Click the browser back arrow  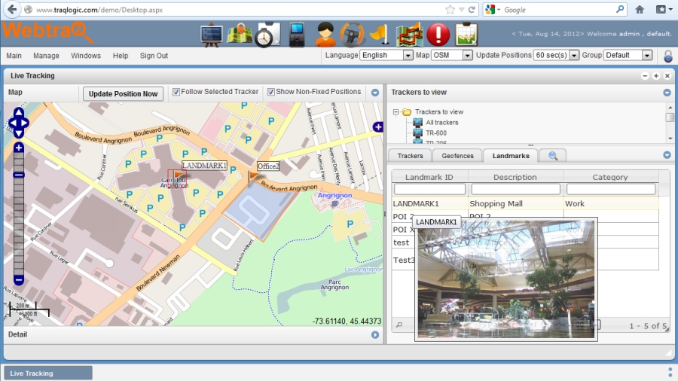point(12,10)
